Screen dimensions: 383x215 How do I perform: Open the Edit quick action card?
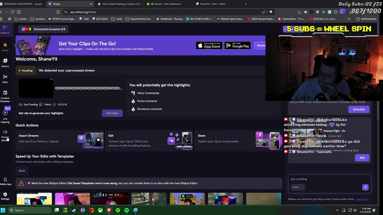(149, 140)
